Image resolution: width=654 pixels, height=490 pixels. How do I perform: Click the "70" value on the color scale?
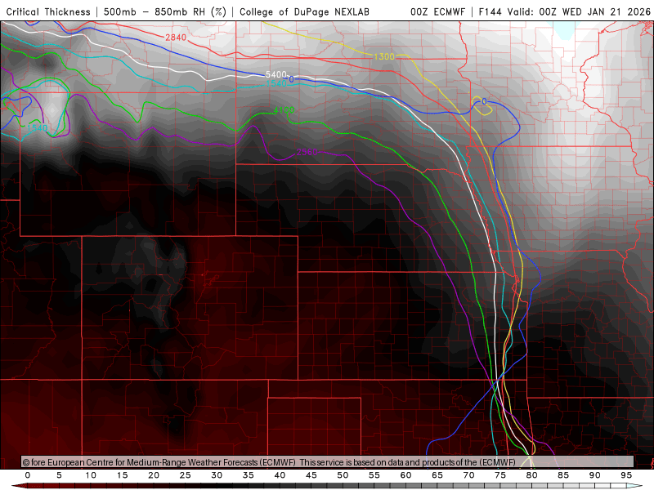(x=468, y=475)
